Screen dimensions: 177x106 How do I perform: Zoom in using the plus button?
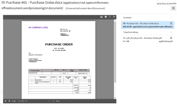tap(53, 101)
